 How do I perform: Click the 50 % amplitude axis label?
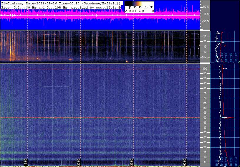pyautogui.click(x=206, y=7)
